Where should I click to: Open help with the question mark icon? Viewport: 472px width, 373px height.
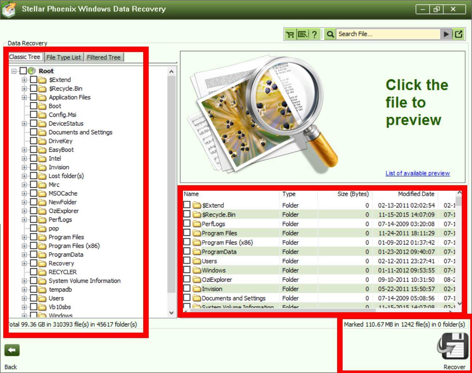click(x=314, y=34)
